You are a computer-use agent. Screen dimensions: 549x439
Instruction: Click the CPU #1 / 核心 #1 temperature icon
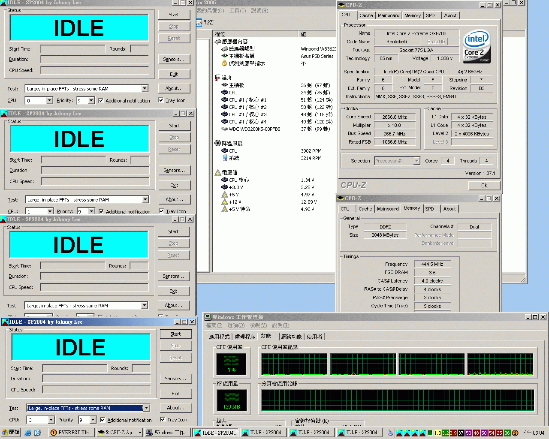225,100
